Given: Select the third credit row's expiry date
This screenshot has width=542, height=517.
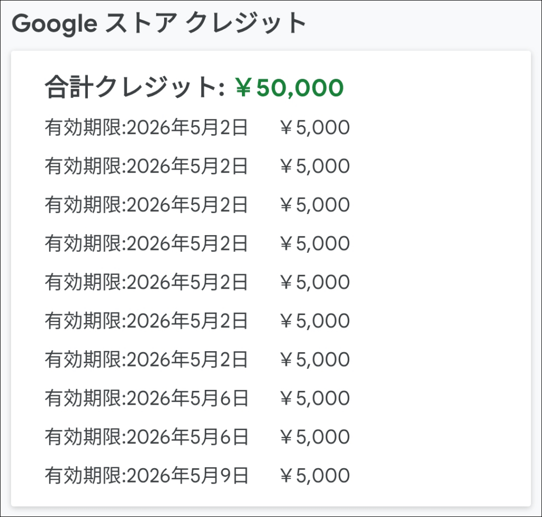Looking at the screenshot, I should pyautogui.click(x=147, y=205).
